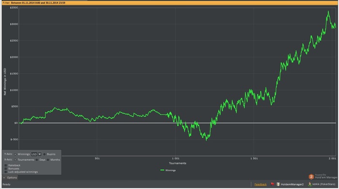Click the Net Winnings in USD axis title
339x189 pixels.
pos(5,82)
